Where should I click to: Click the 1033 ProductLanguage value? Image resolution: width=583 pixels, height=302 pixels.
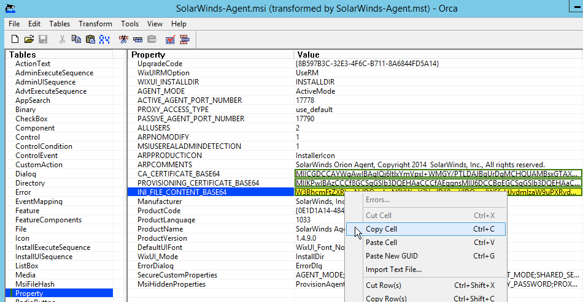303,220
